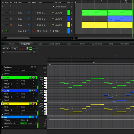Click the red XMPT exempt icon on AUX row

pyautogui.click(x=33, y=31)
